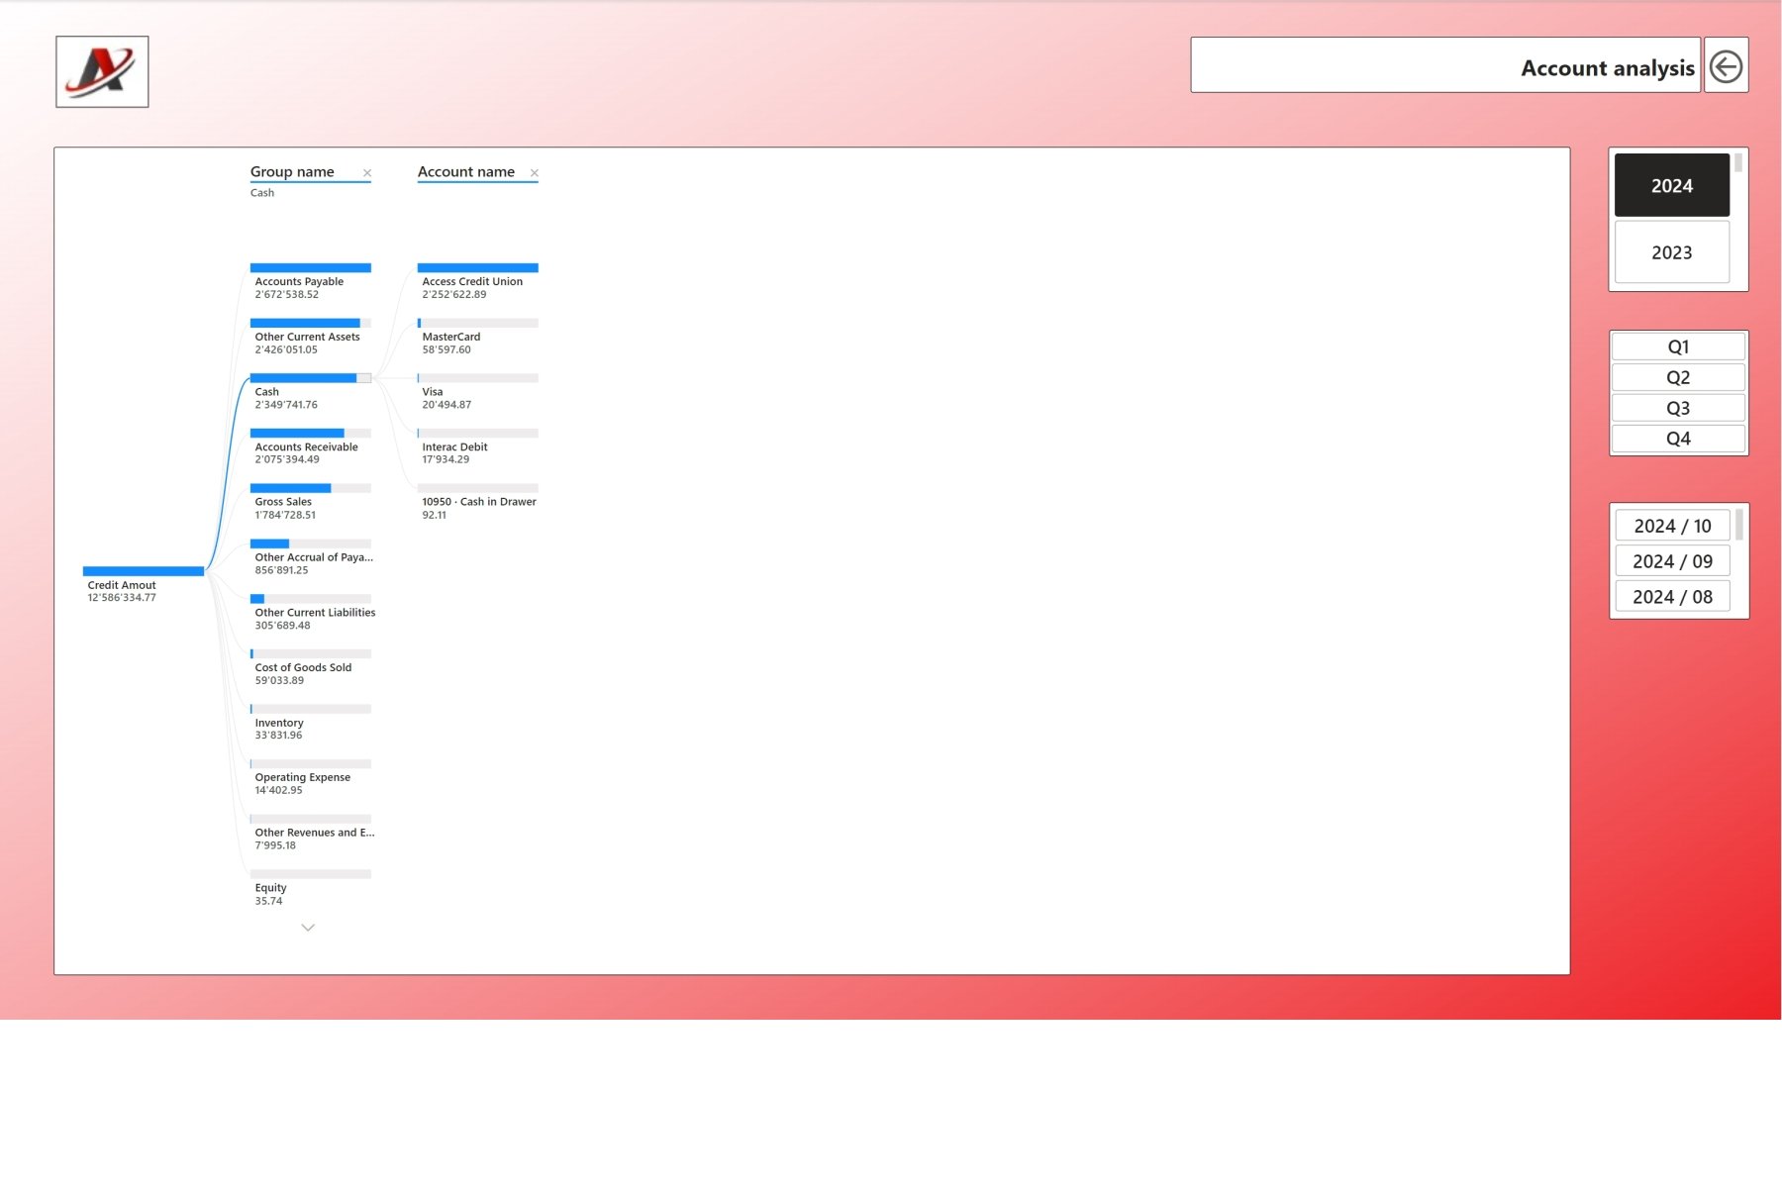Expand more groups with the down chevron

click(308, 928)
